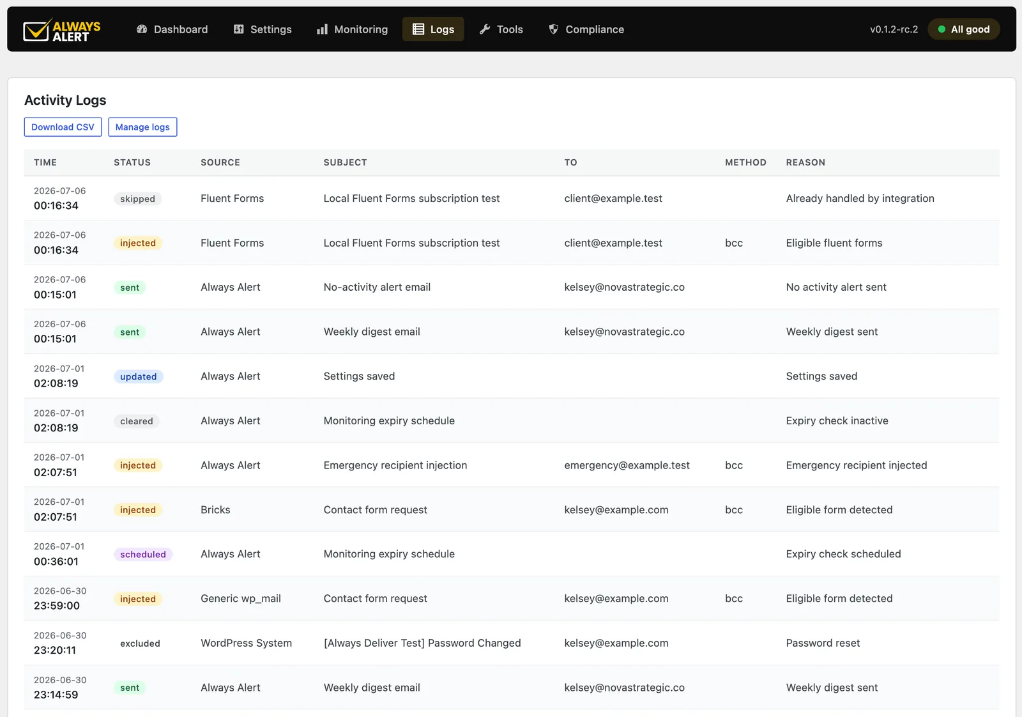The height and width of the screenshot is (717, 1022).
Task: Click sent badge for No-activity alert email
Action: tap(130, 288)
